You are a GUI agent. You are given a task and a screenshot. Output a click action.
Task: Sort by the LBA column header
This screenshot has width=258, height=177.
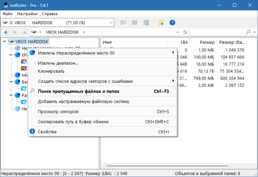point(179,42)
